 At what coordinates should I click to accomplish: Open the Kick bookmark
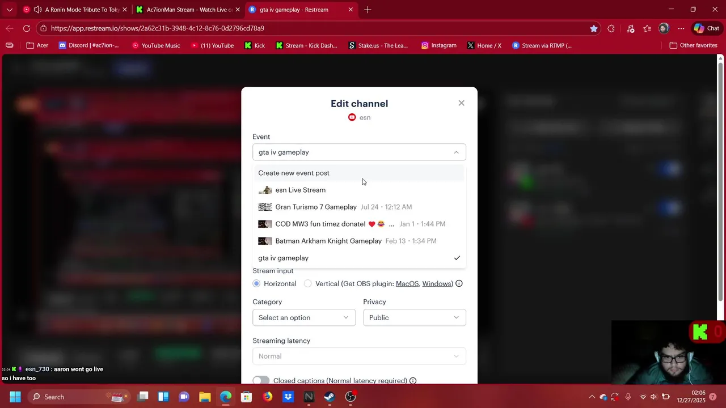[x=255, y=45]
